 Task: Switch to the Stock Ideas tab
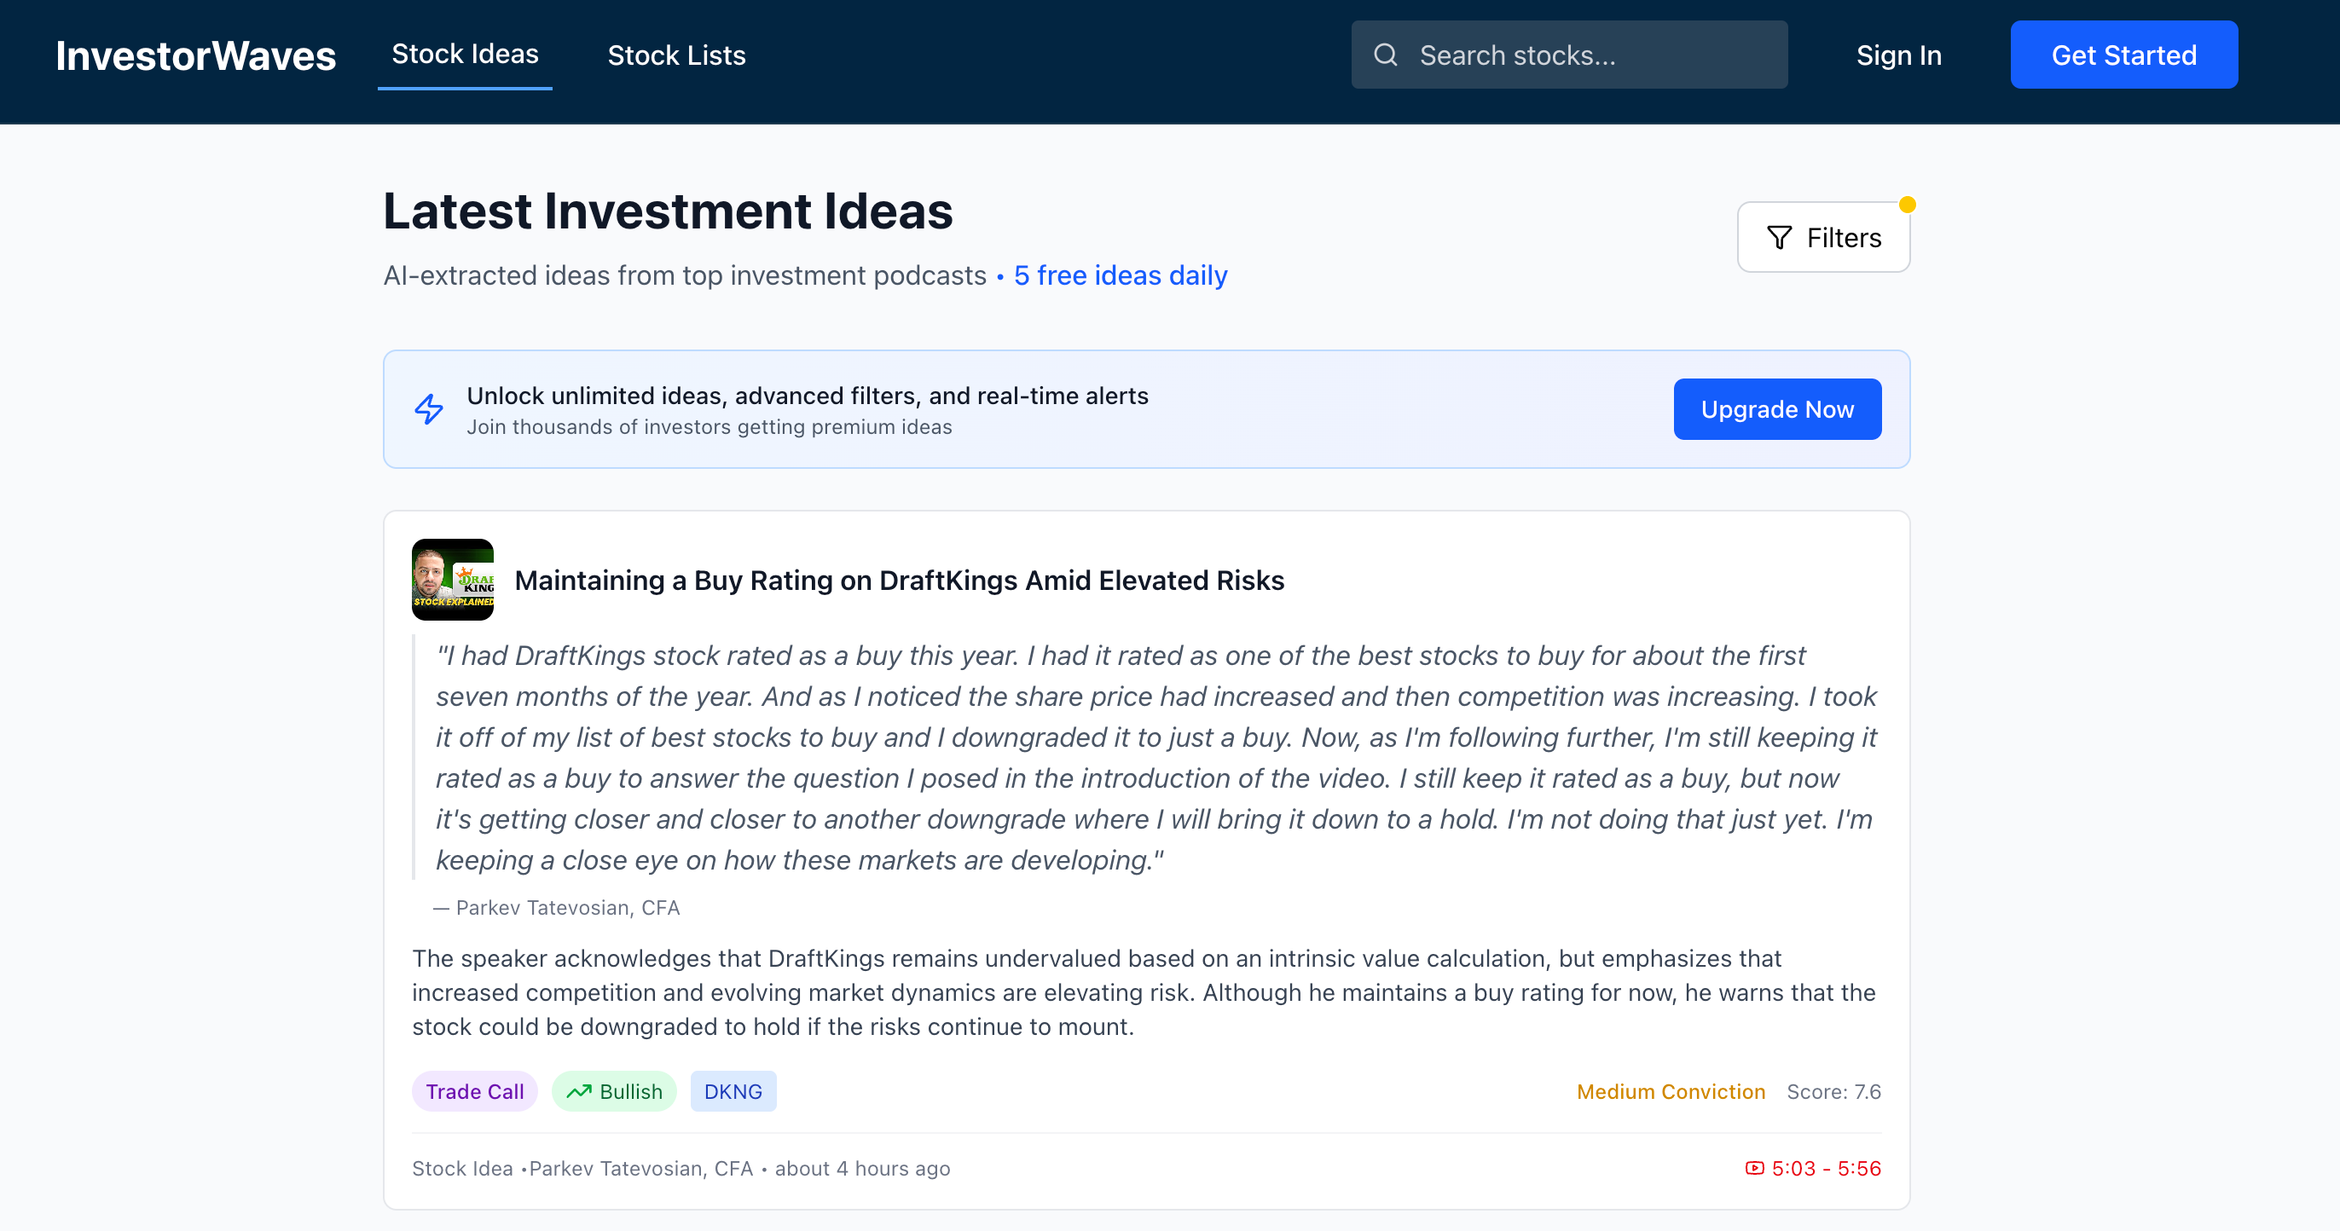464,55
